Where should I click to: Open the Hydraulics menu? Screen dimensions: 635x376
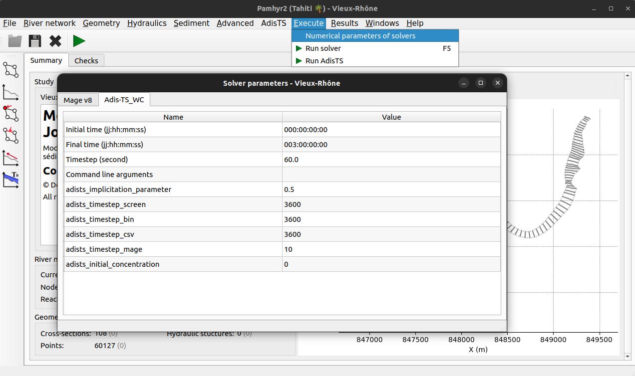click(x=147, y=23)
